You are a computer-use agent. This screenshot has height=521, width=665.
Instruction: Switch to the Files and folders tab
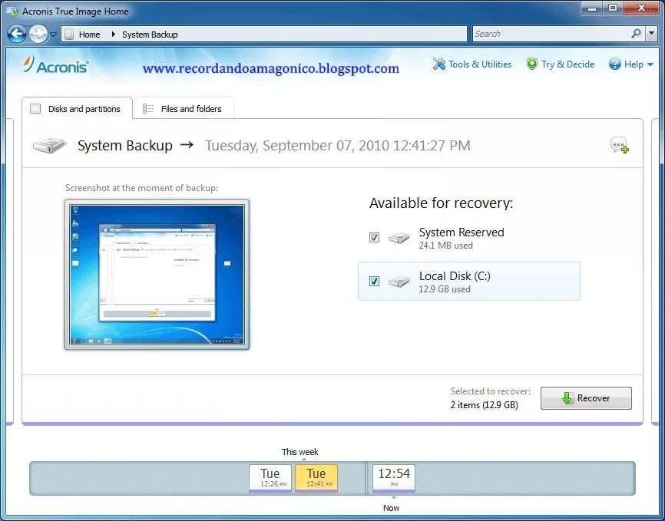184,108
